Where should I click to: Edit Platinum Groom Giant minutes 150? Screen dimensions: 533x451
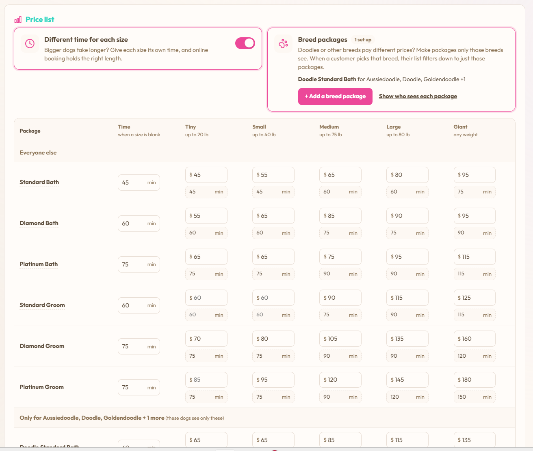[474, 397]
